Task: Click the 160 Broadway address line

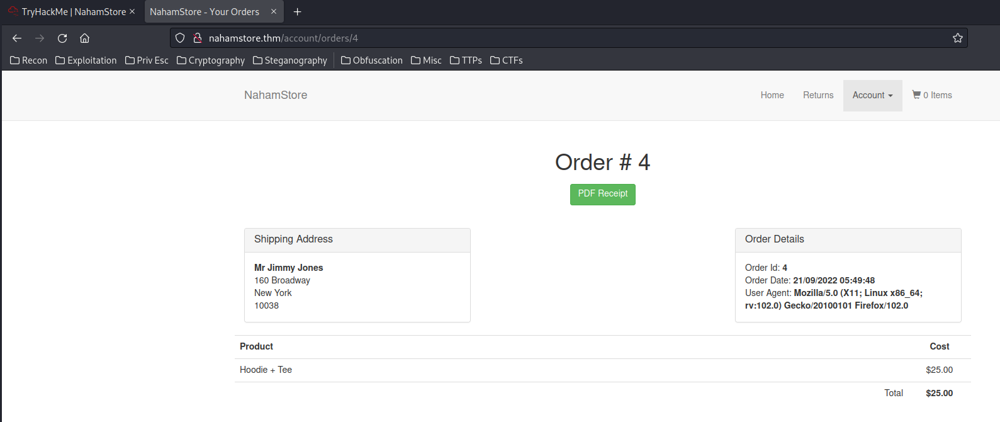Action: (282, 280)
